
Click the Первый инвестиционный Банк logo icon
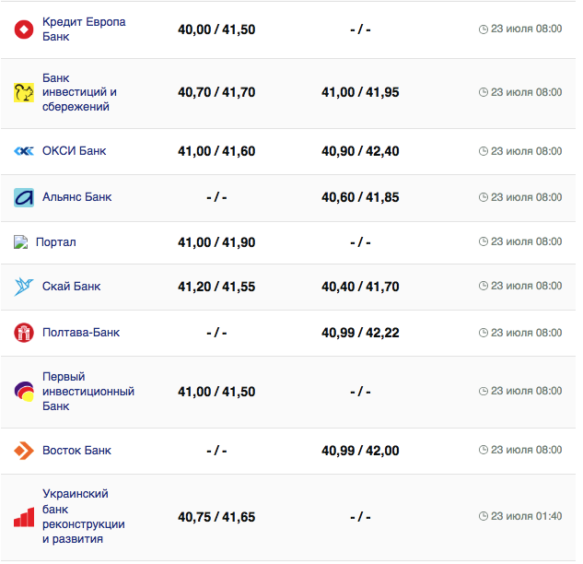24,392
